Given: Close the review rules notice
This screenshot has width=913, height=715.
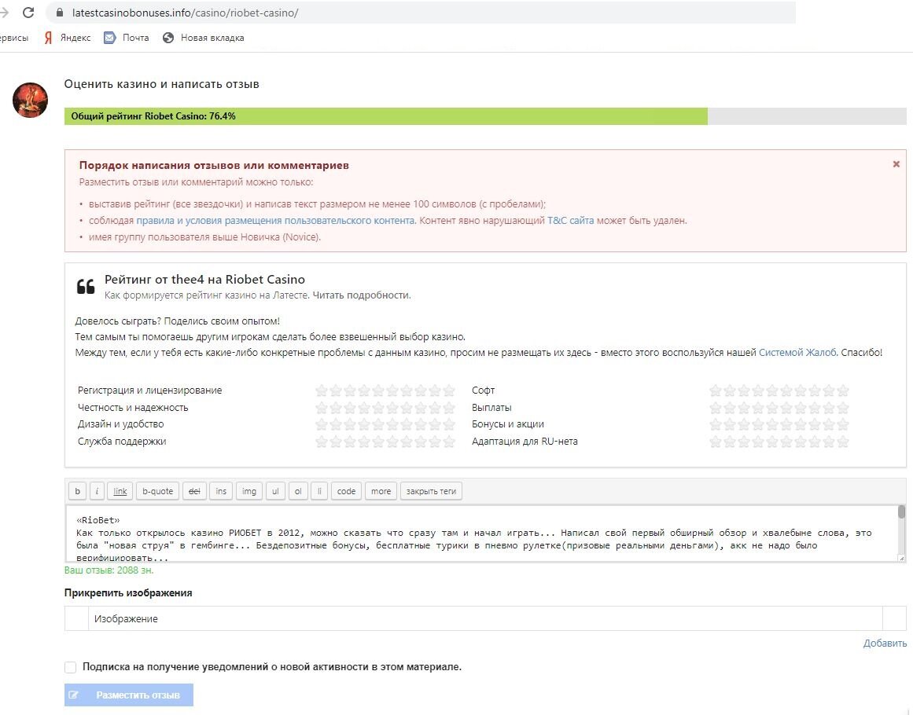Looking at the screenshot, I should [x=896, y=164].
